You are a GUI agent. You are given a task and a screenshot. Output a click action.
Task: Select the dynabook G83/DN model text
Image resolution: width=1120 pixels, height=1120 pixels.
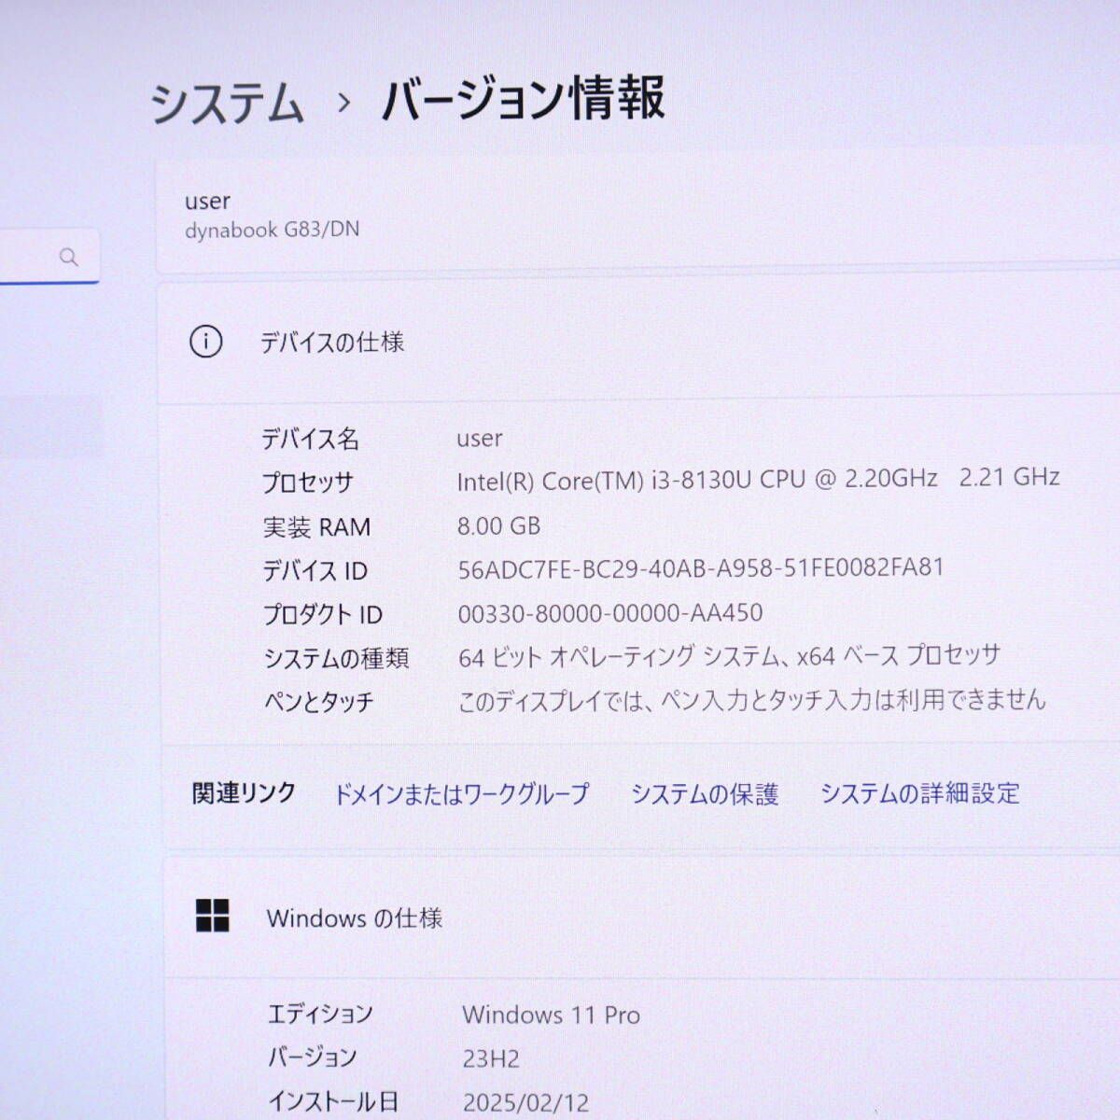(272, 230)
